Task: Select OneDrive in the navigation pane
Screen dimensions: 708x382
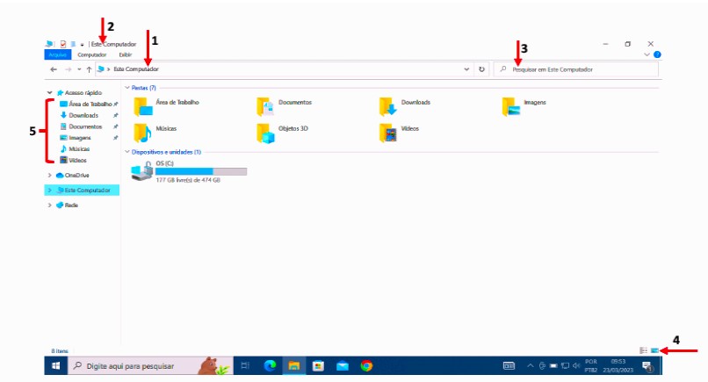Action: point(76,176)
